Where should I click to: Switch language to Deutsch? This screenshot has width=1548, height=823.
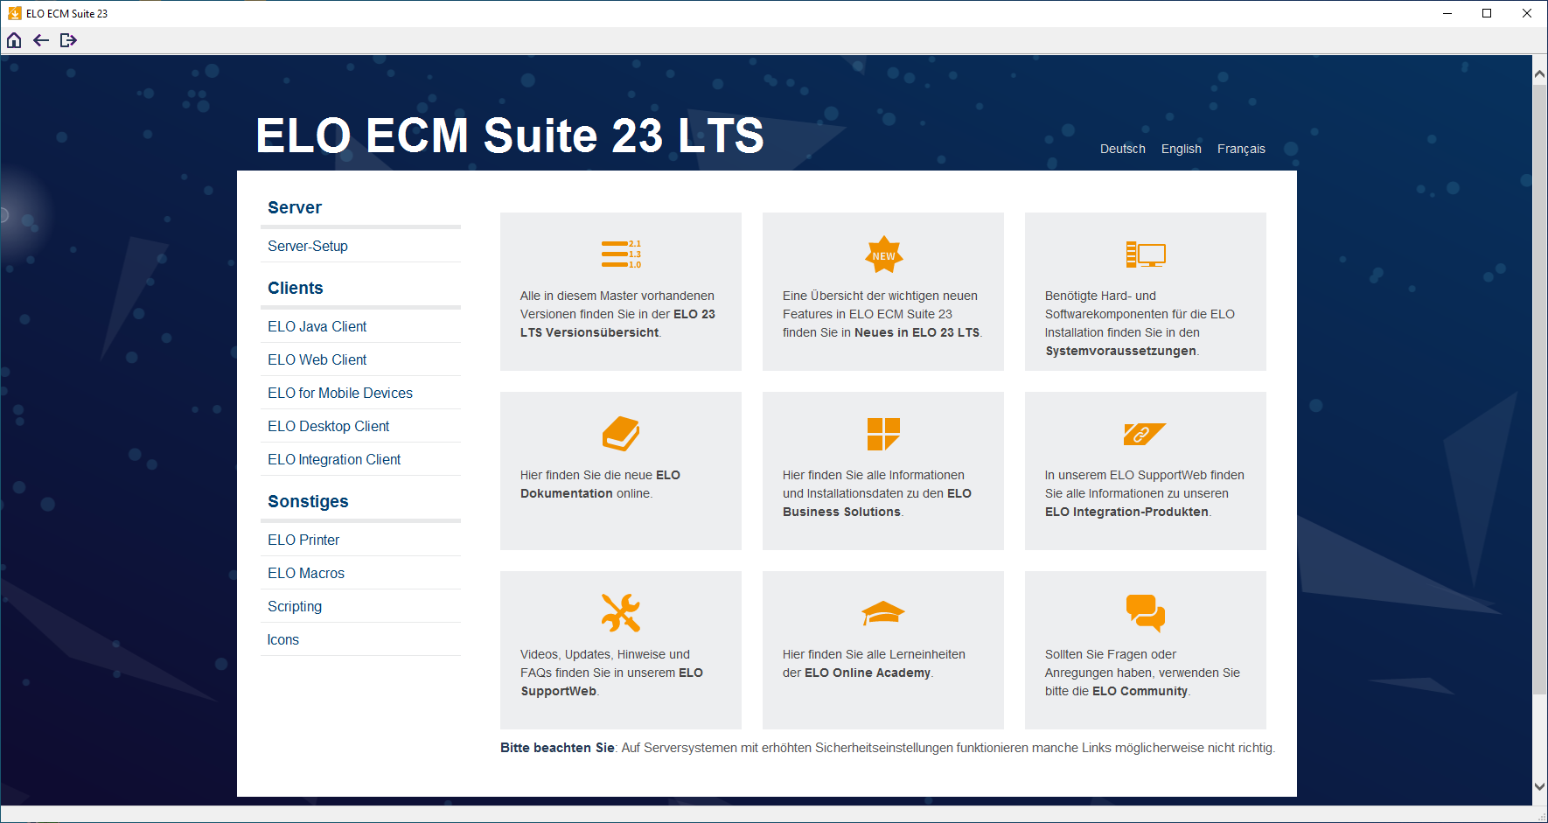(x=1123, y=149)
